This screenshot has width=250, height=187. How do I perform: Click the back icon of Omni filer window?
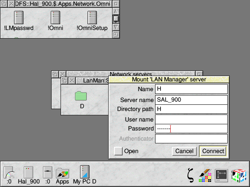tap(4, 4)
